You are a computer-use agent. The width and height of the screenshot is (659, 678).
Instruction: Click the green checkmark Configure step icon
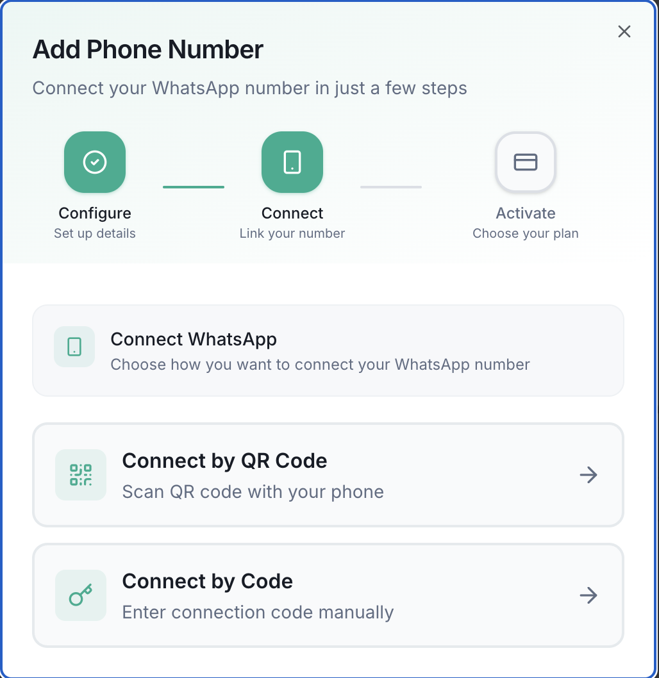[x=95, y=162]
